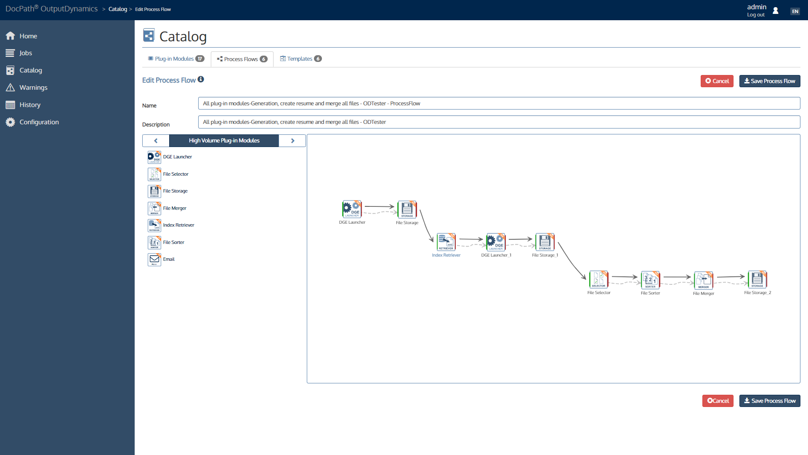Click the forward arrow to browse modules
Screen dimensions: 808x455
point(292,141)
